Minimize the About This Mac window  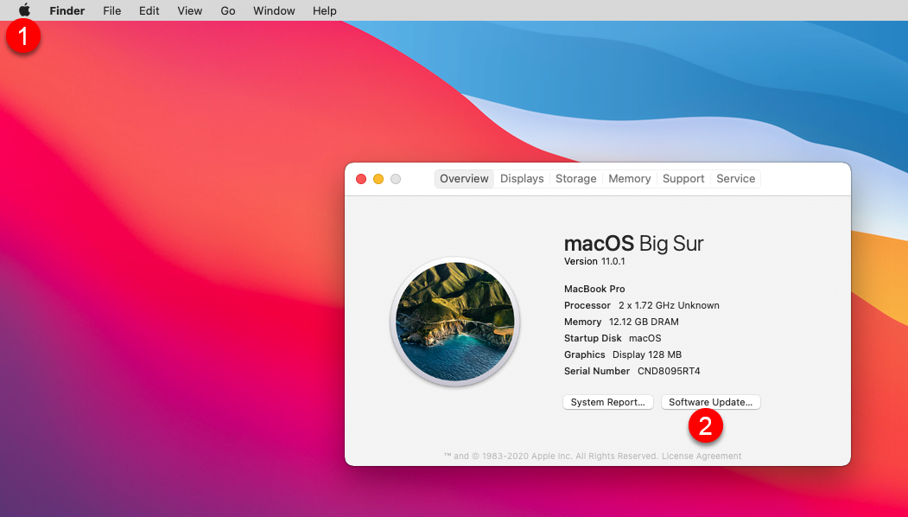pos(378,179)
